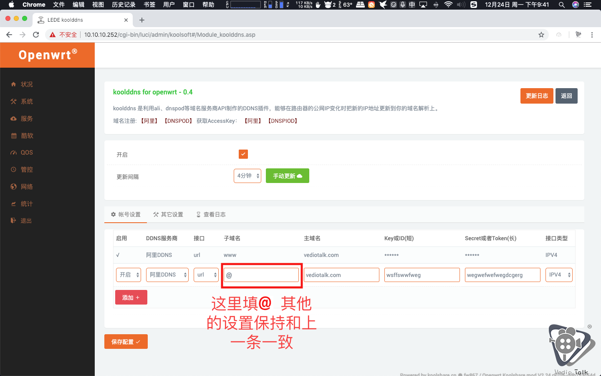Click the 子域名 subdomain input field
601x376 pixels.
(x=261, y=275)
